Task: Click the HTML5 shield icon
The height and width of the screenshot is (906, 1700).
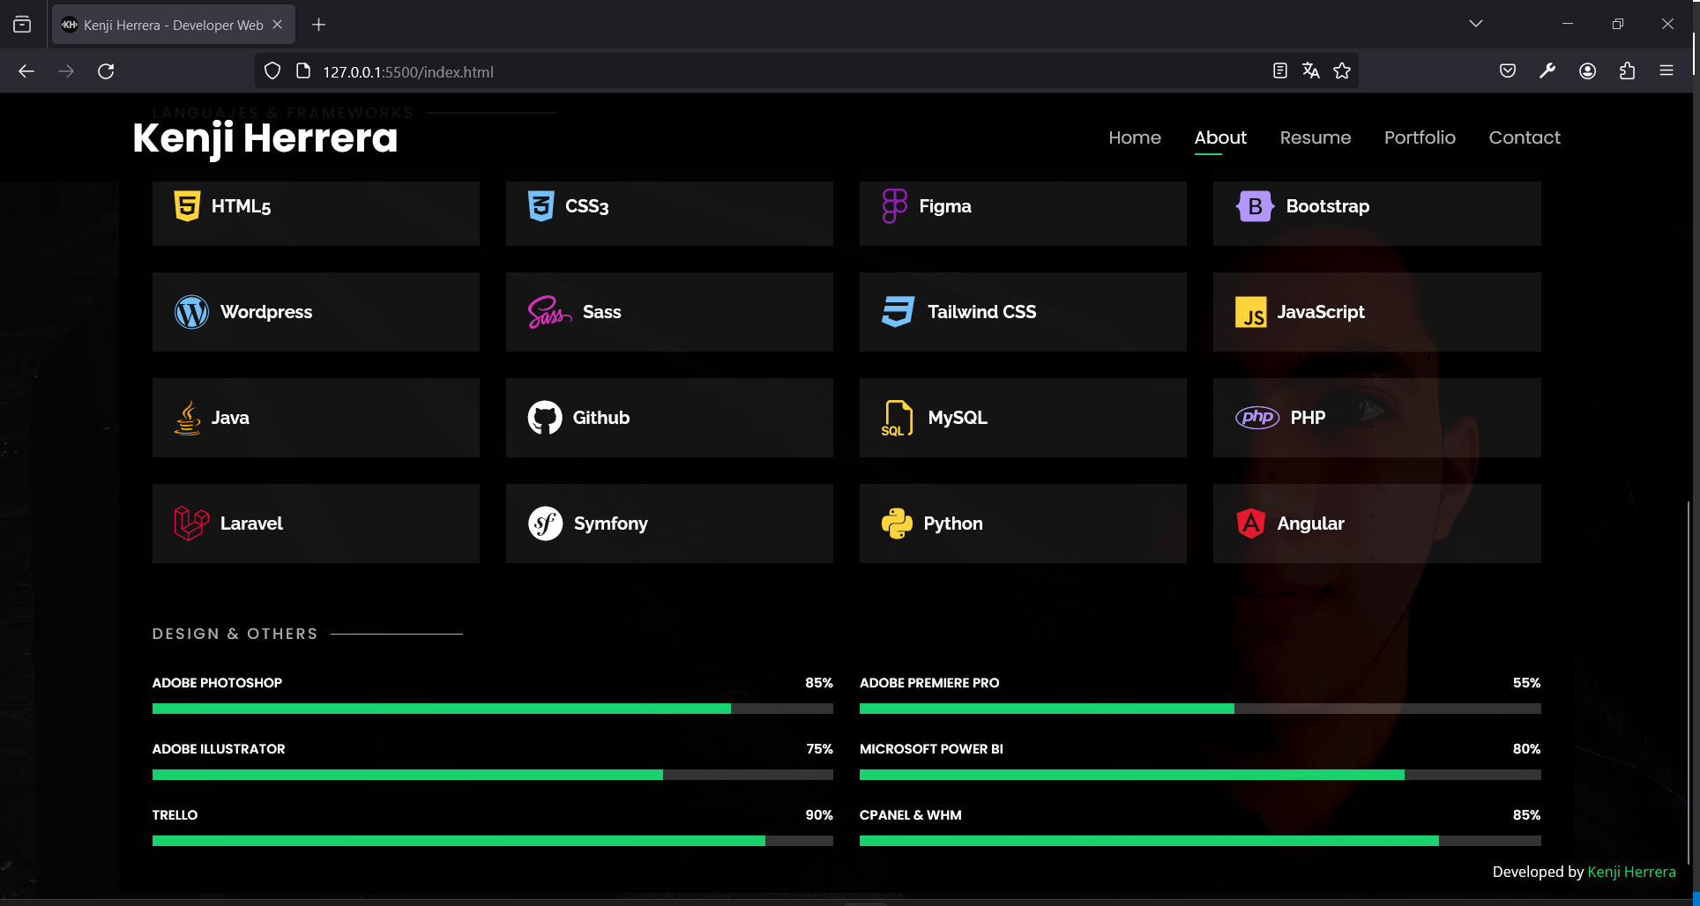Action: coord(187,206)
